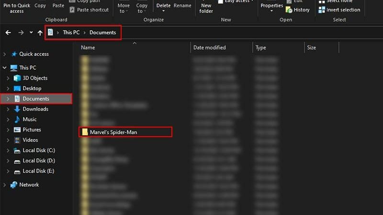Open Videos in navigation pane

(30, 140)
